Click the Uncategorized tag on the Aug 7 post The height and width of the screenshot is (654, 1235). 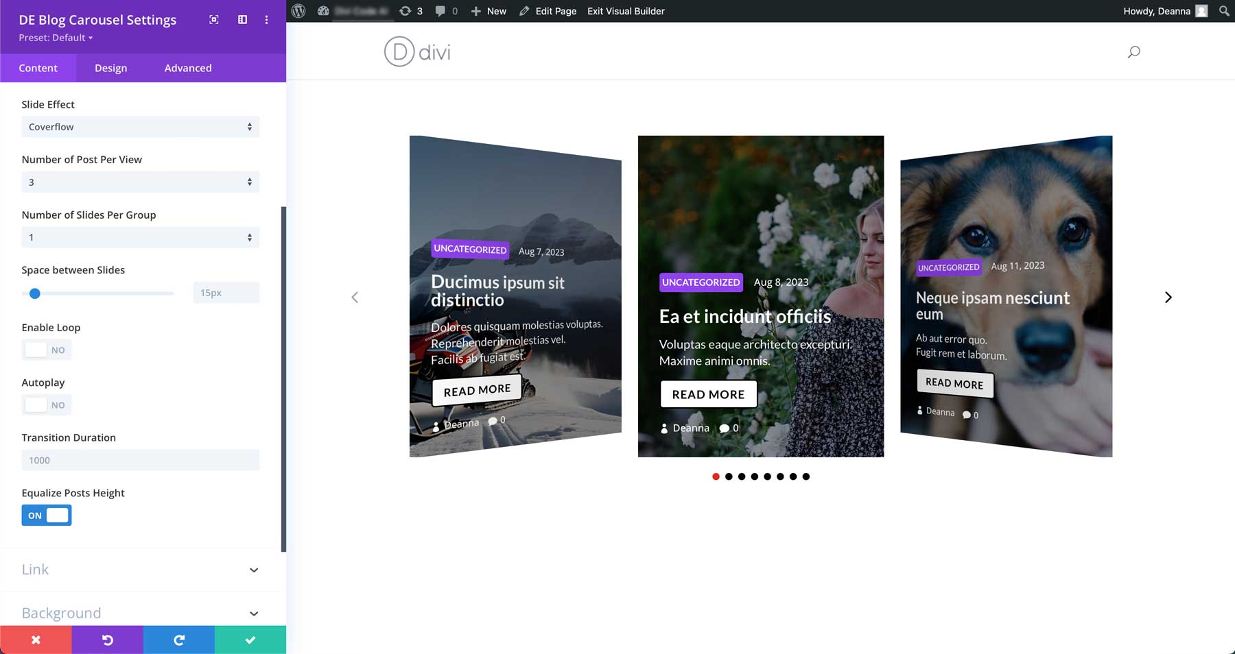tap(470, 249)
